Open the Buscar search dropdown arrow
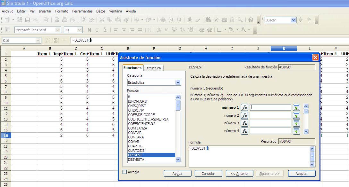349x187 pixels. 294,20
